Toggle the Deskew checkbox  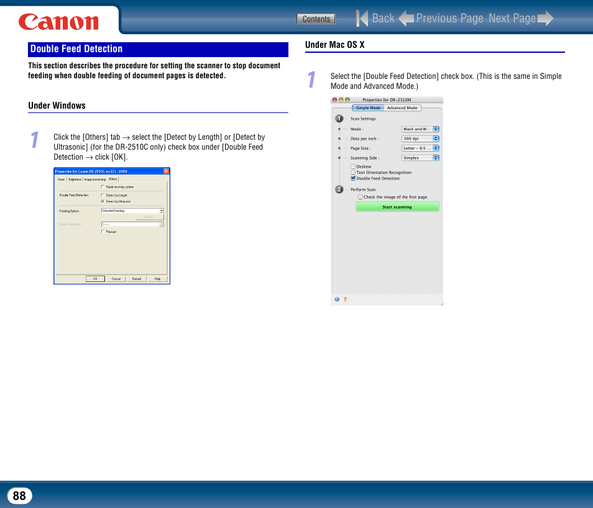click(x=353, y=166)
